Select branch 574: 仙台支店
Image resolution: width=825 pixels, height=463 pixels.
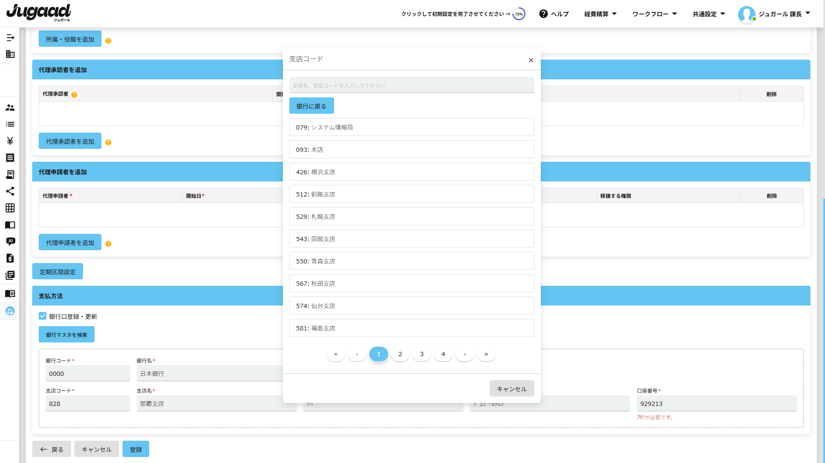(411, 306)
